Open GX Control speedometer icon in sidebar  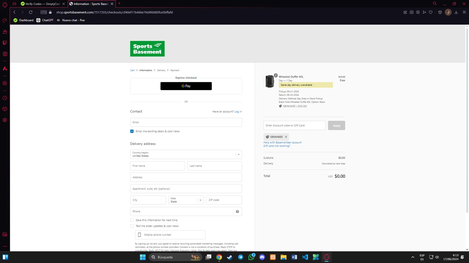click(x=5, y=21)
